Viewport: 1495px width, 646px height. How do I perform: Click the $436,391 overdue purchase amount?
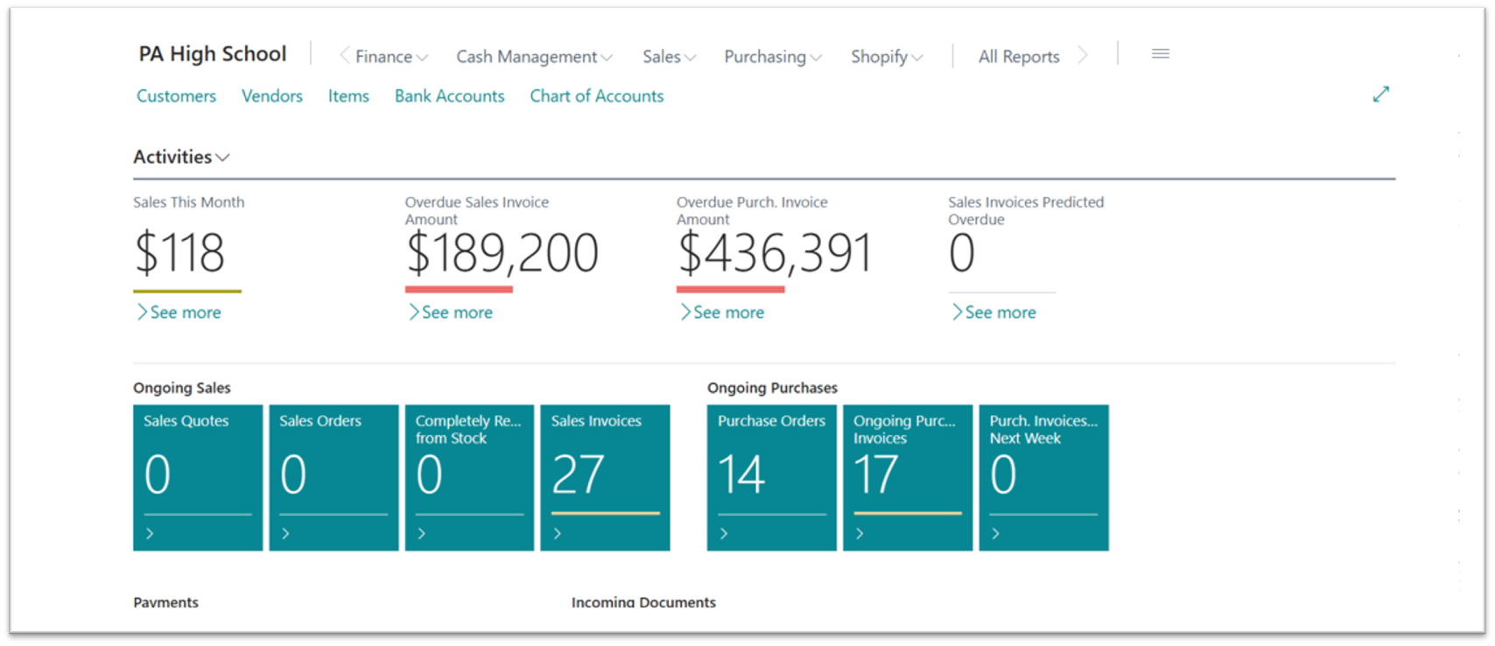click(x=774, y=254)
